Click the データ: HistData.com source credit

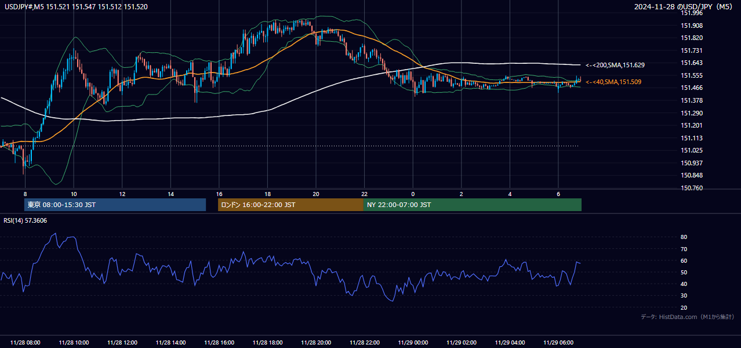coord(687,317)
